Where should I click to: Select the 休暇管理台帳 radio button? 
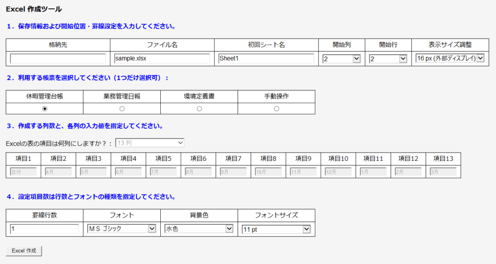[45, 109]
